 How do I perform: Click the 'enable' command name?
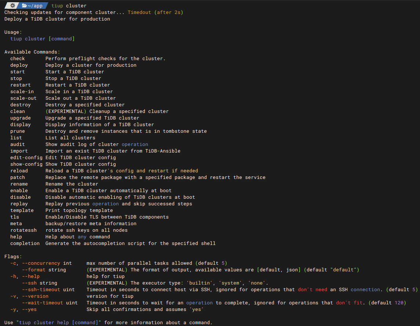click(19, 190)
